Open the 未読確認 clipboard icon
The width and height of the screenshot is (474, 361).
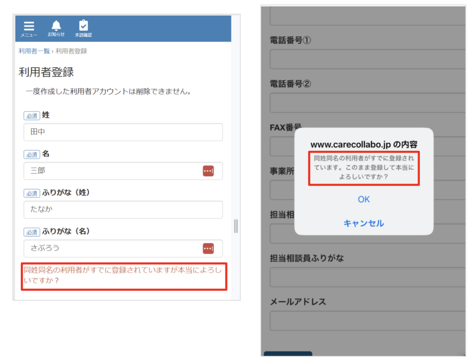83,29
